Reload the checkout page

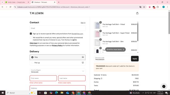tap(10, 7)
